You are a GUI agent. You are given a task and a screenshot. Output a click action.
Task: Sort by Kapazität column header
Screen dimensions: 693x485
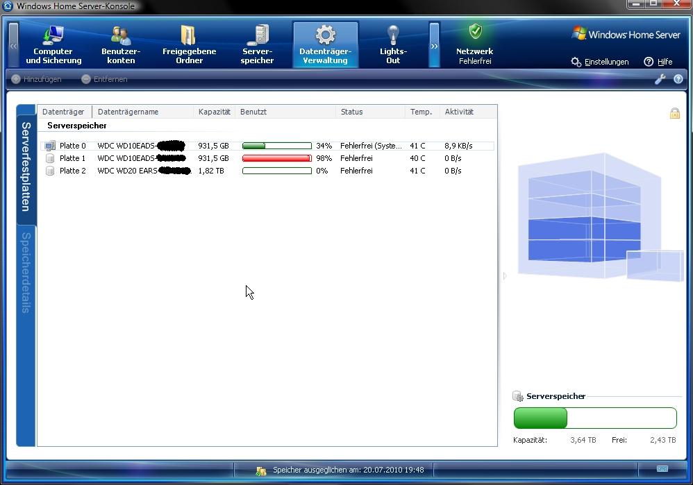tap(215, 112)
